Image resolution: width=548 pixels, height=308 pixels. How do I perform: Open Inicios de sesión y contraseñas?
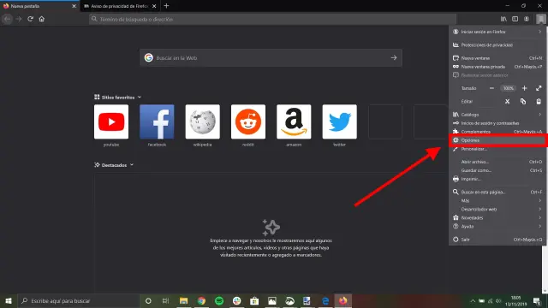point(497,123)
